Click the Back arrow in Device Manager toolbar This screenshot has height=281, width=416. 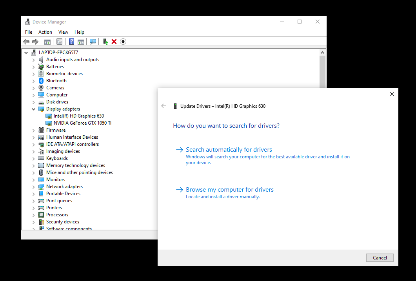pos(26,42)
